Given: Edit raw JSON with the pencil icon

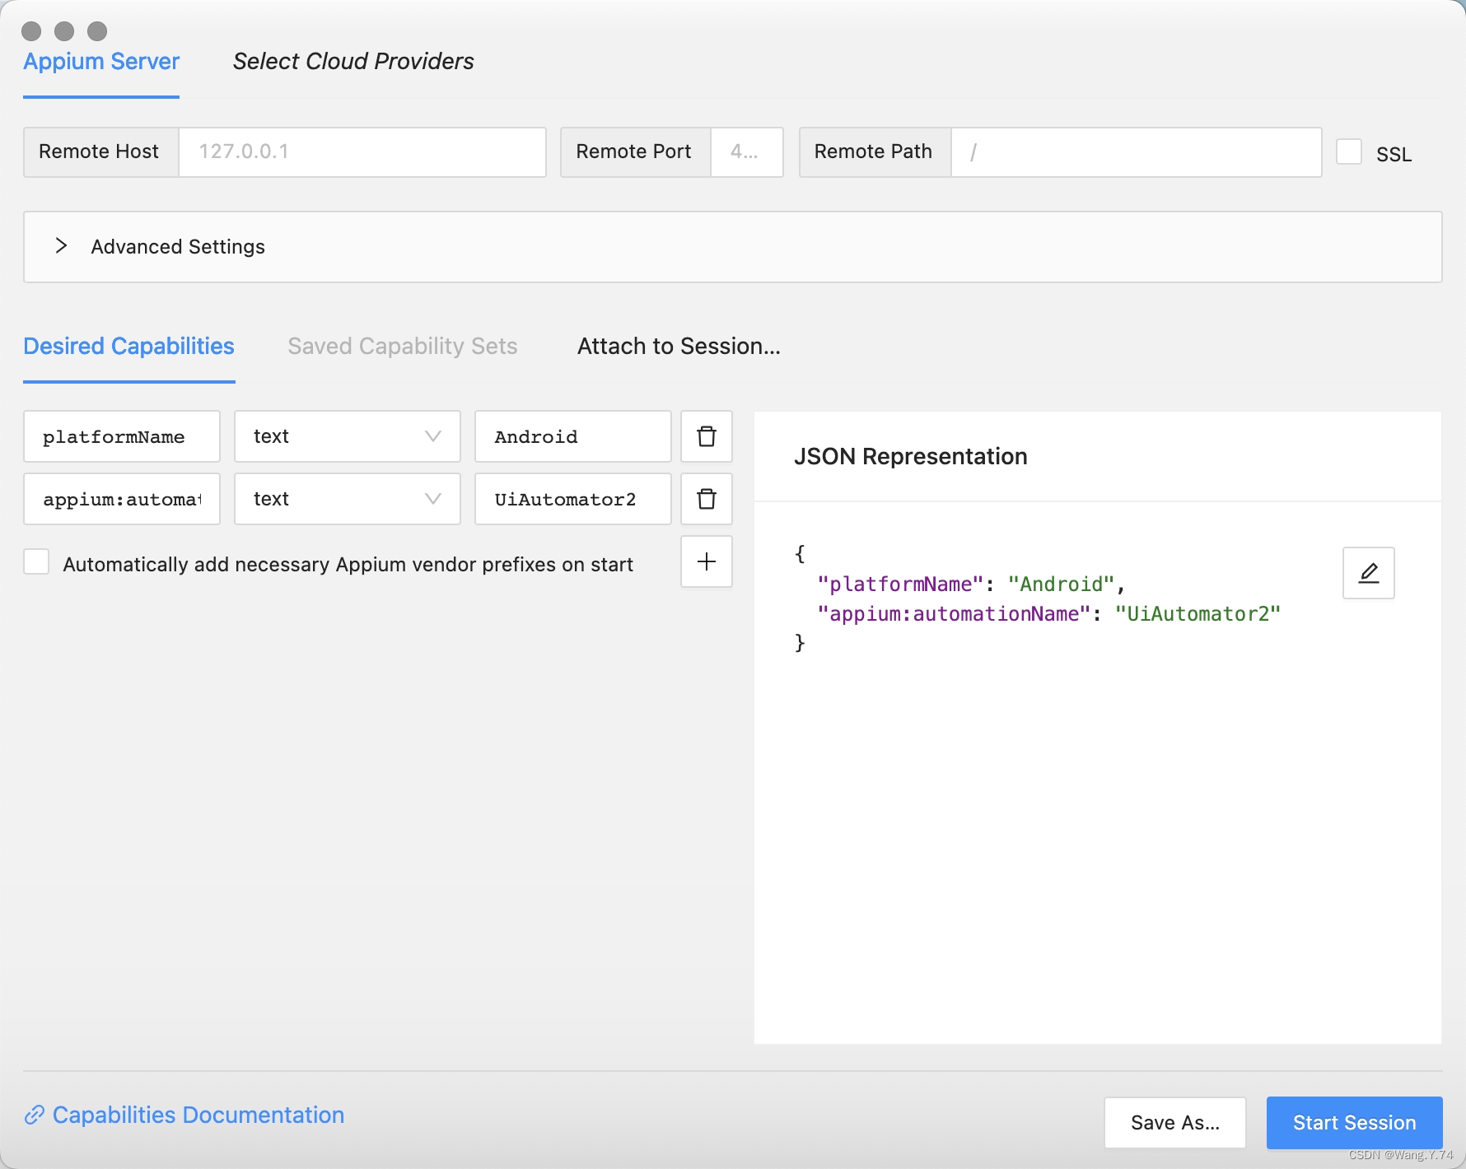Looking at the screenshot, I should pos(1369,573).
